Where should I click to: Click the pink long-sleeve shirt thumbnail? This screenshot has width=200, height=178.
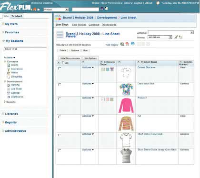(x=126, y=105)
